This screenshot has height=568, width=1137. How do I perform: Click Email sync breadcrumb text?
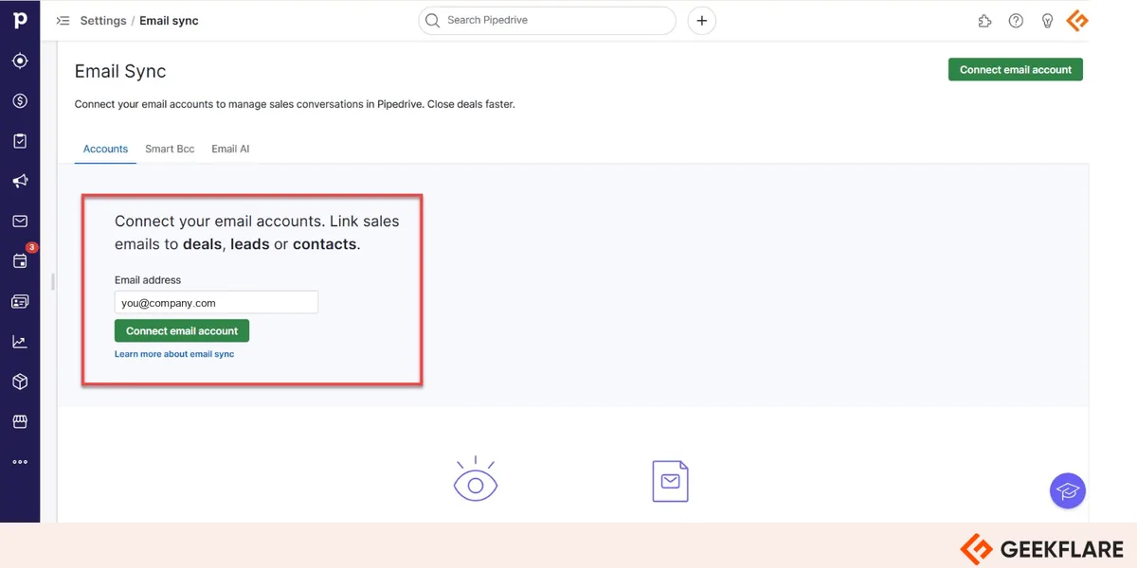click(x=169, y=21)
